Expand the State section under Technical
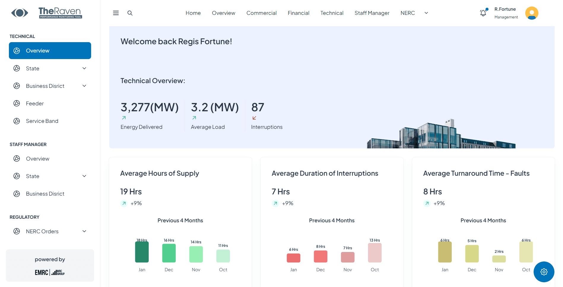The image size is (563, 287). [84, 68]
